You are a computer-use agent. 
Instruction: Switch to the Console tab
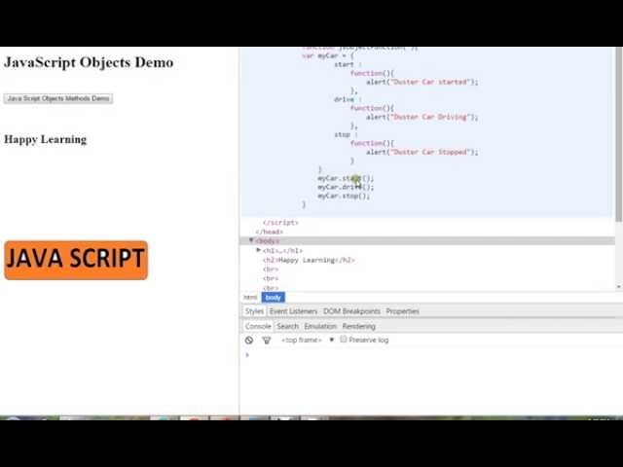click(258, 327)
